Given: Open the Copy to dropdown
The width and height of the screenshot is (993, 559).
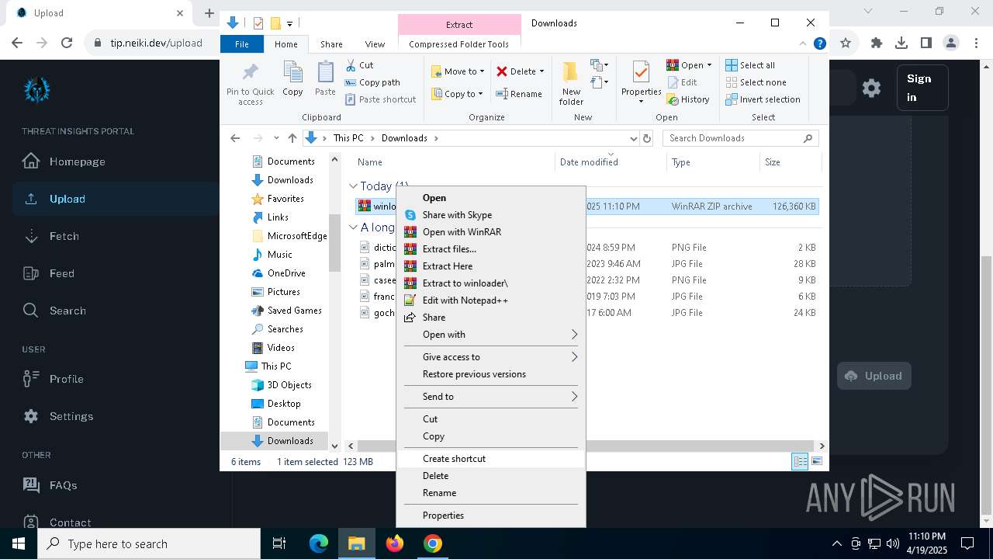Looking at the screenshot, I should pyautogui.click(x=458, y=94).
